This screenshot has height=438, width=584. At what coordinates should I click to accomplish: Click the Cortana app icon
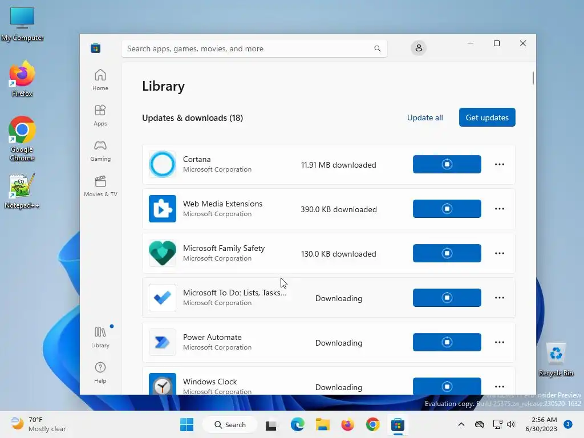point(163,164)
